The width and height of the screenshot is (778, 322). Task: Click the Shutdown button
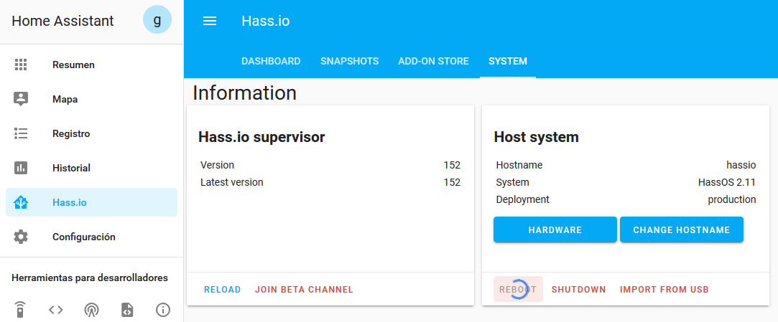[578, 289]
